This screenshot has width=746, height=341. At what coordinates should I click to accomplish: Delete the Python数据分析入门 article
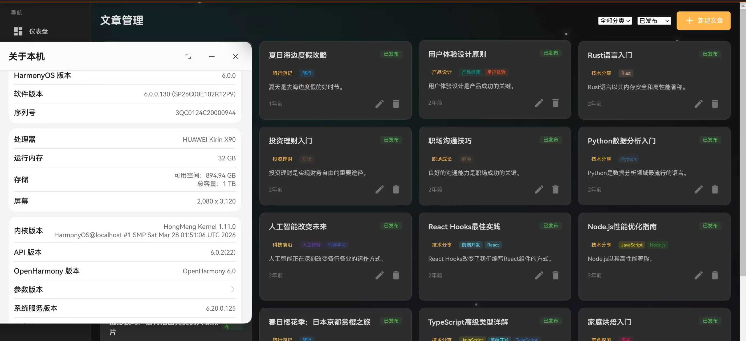pyautogui.click(x=715, y=189)
